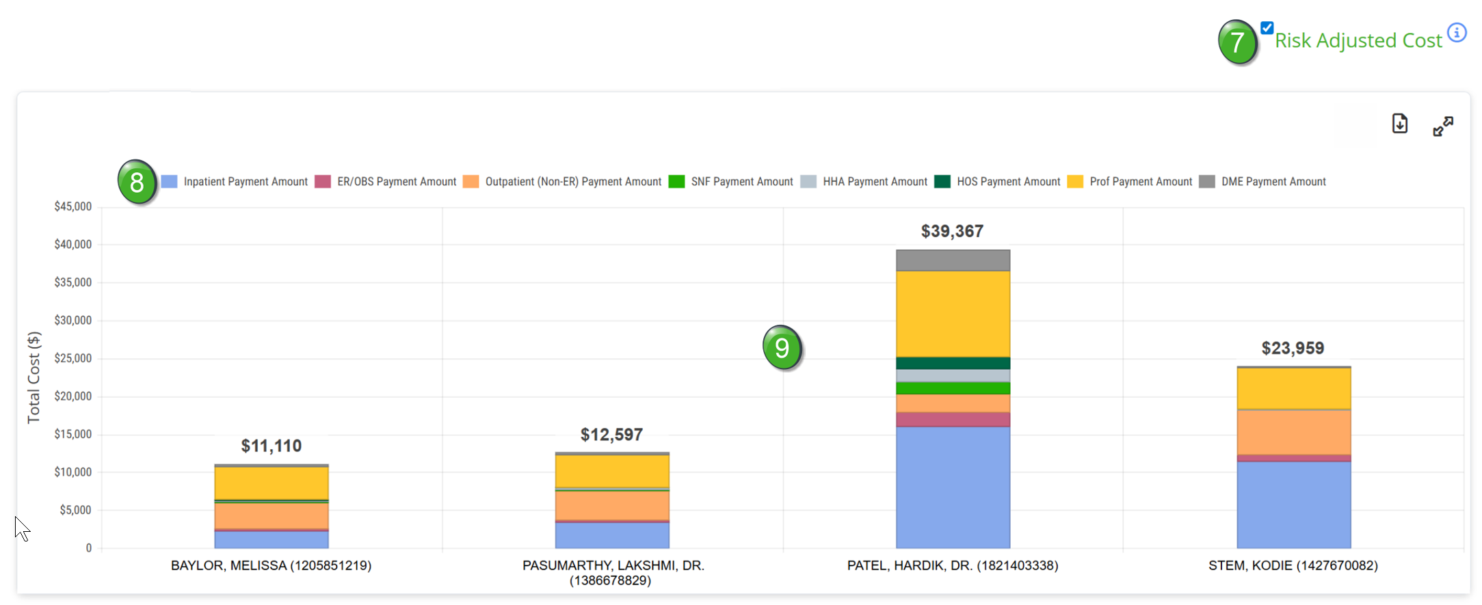Screen dimensions: 1482x605
Task: Toggle Prof Payment Amount legend entry
Action: (x=1140, y=182)
